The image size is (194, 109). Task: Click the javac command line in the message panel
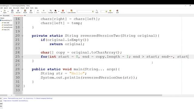[x=28, y=98]
